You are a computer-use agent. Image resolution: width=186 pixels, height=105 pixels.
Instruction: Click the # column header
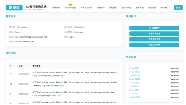11,66
